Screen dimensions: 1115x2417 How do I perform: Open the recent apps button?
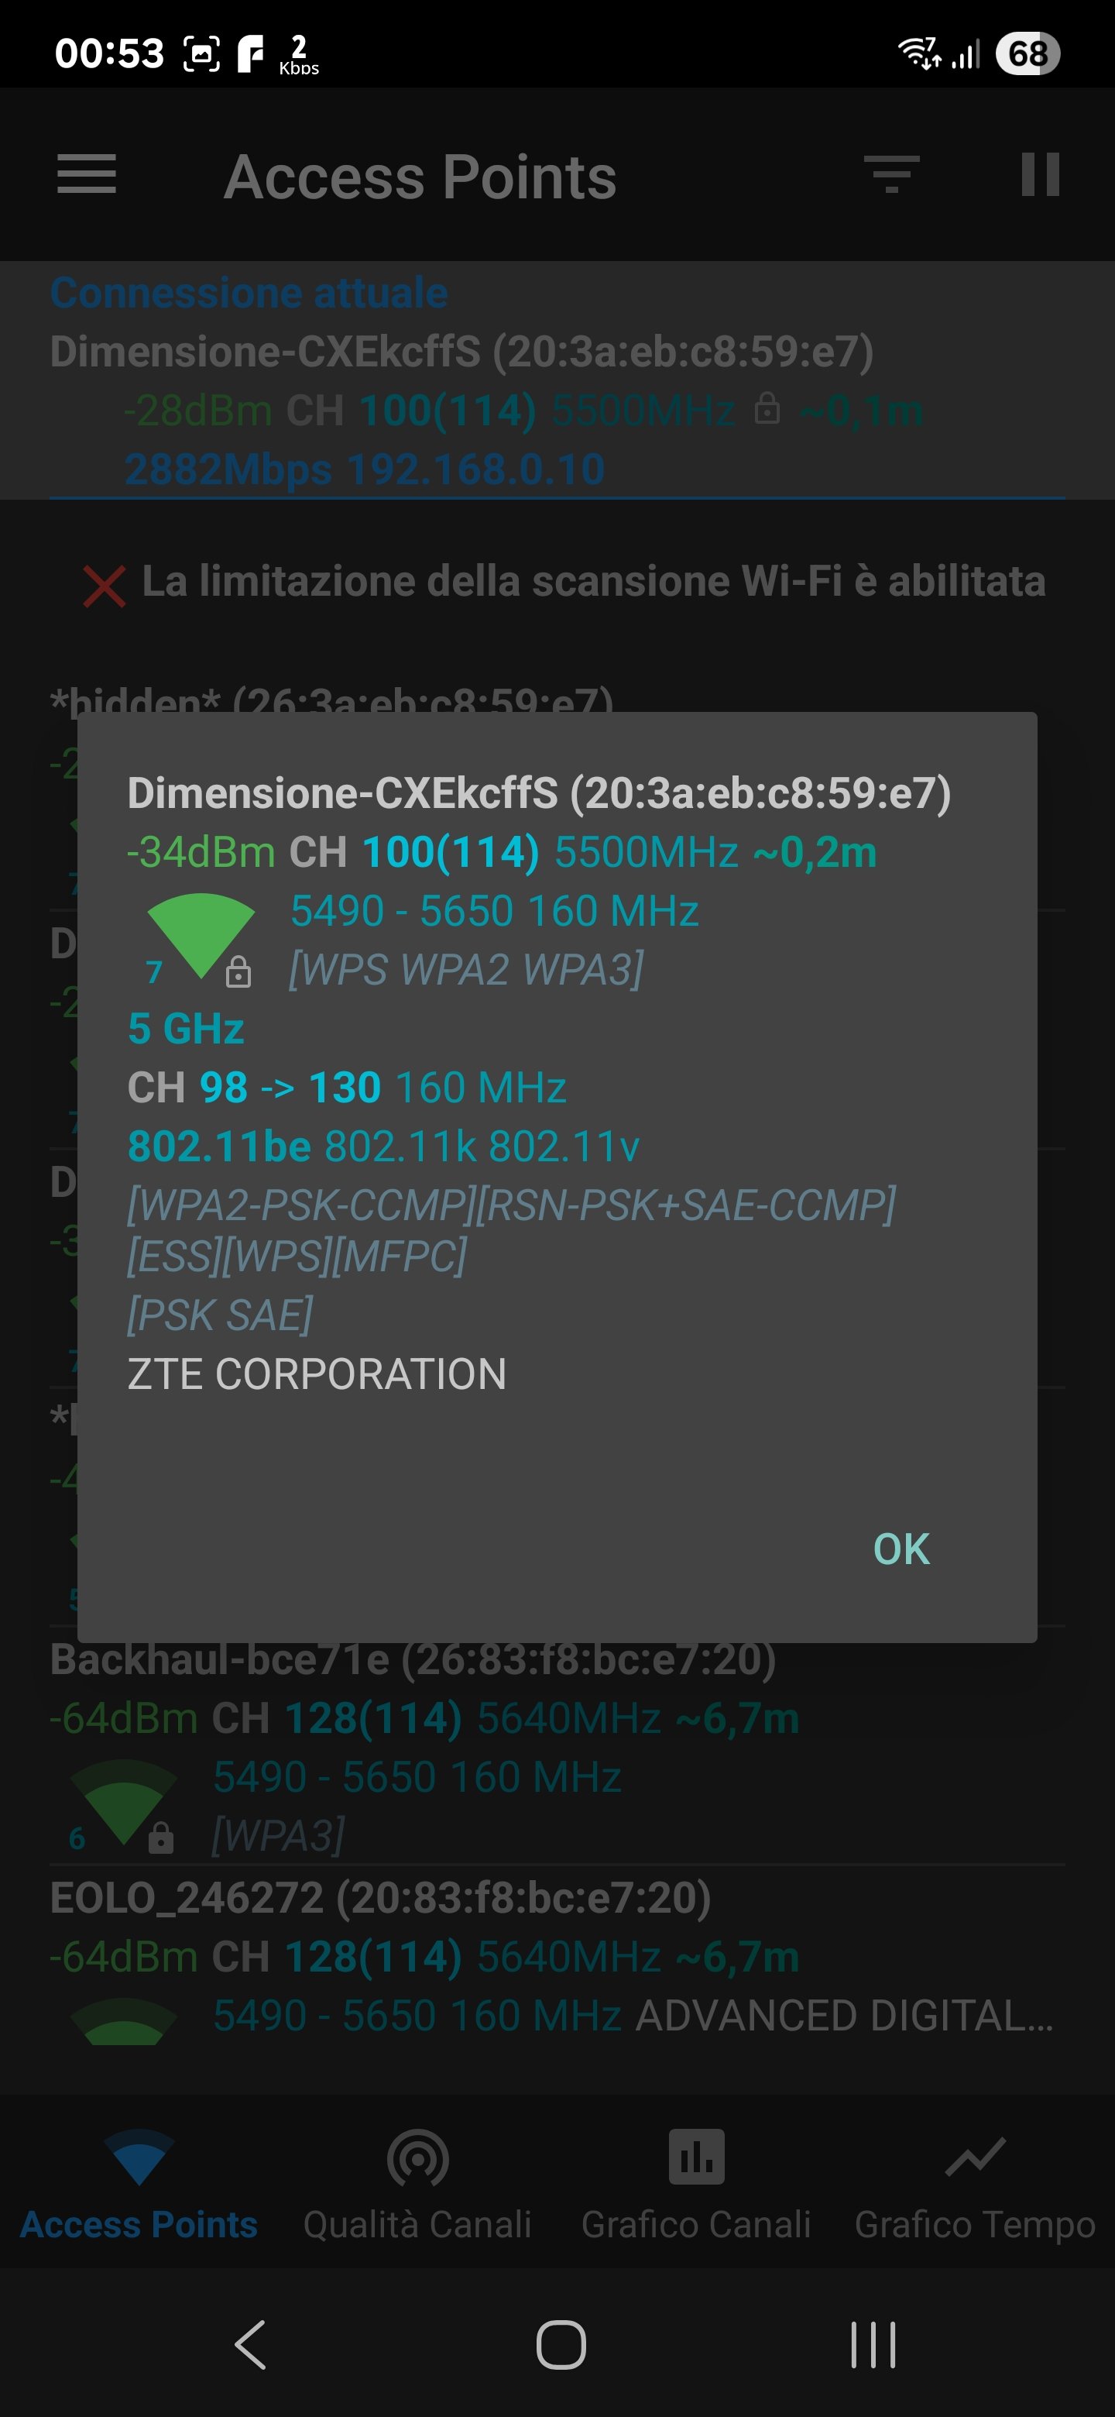pyautogui.click(x=872, y=2345)
